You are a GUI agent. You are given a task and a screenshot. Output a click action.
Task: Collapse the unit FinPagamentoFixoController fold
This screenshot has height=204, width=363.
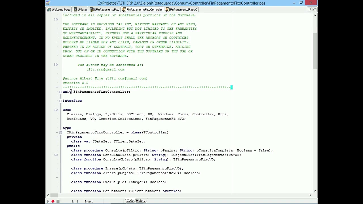[x=60, y=92]
